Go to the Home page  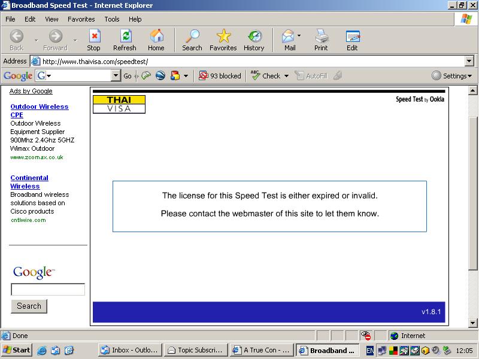156,40
